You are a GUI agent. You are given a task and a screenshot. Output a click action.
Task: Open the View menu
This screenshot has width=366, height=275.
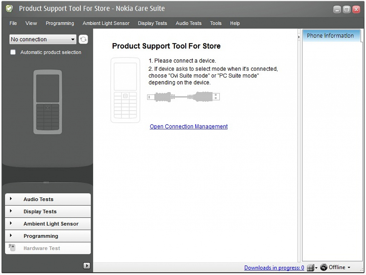point(31,23)
